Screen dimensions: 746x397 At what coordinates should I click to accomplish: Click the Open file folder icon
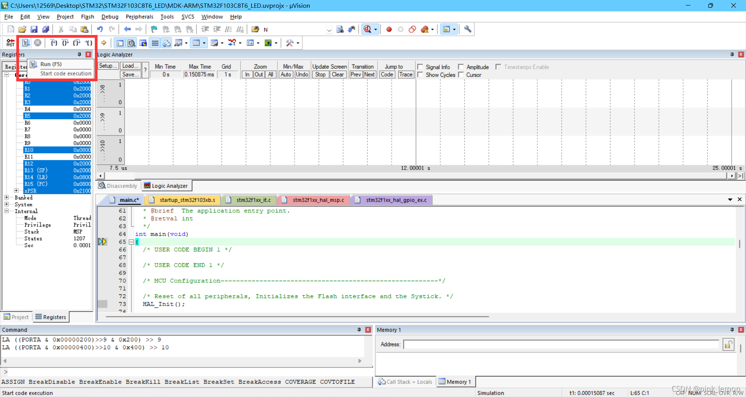(22, 29)
